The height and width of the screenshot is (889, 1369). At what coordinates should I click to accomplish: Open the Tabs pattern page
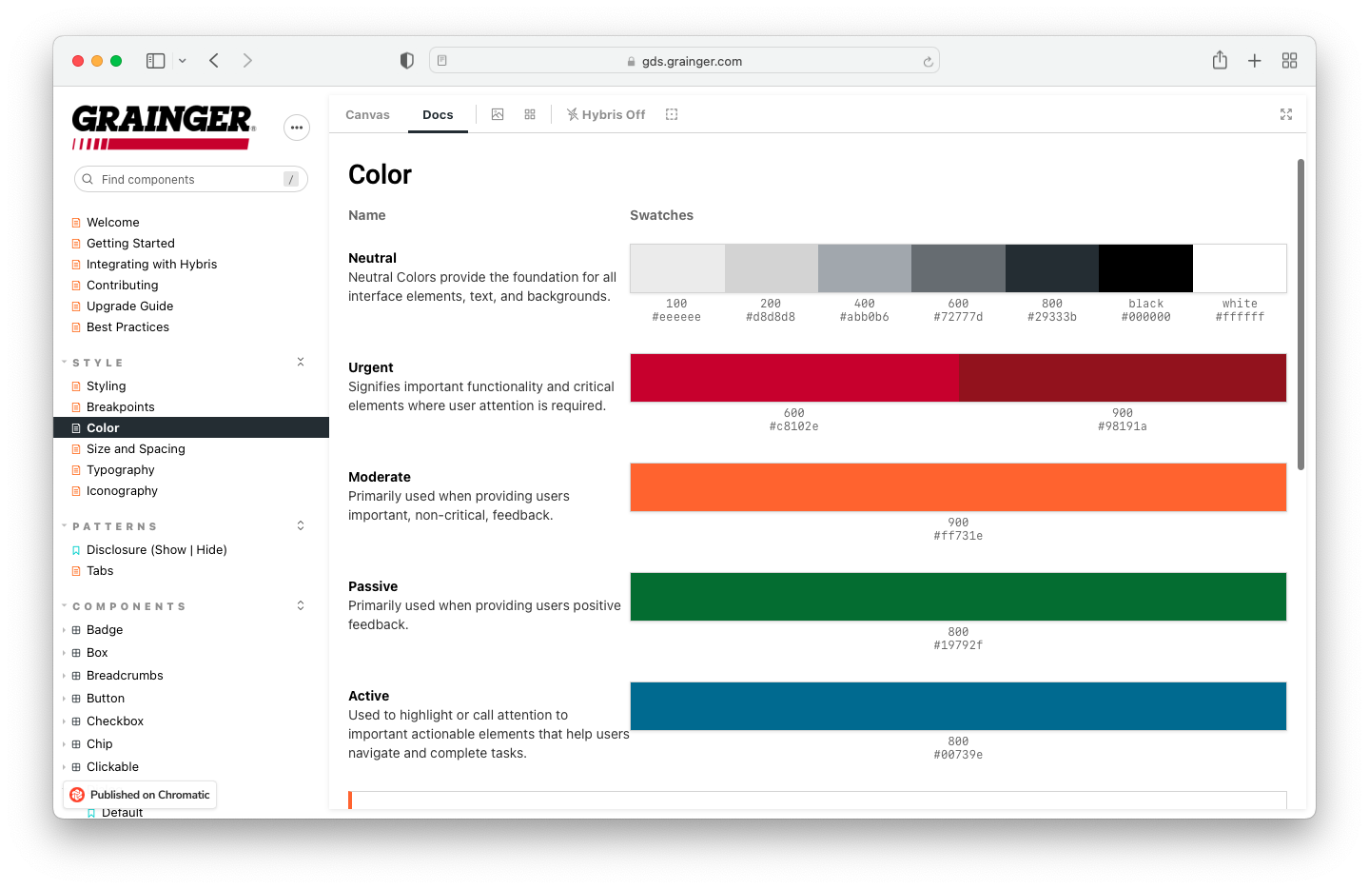[x=99, y=571]
